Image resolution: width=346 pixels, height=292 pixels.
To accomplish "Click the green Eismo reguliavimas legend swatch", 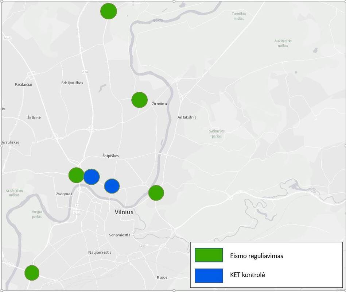I will pyautogui.click(x=209, y=255).
